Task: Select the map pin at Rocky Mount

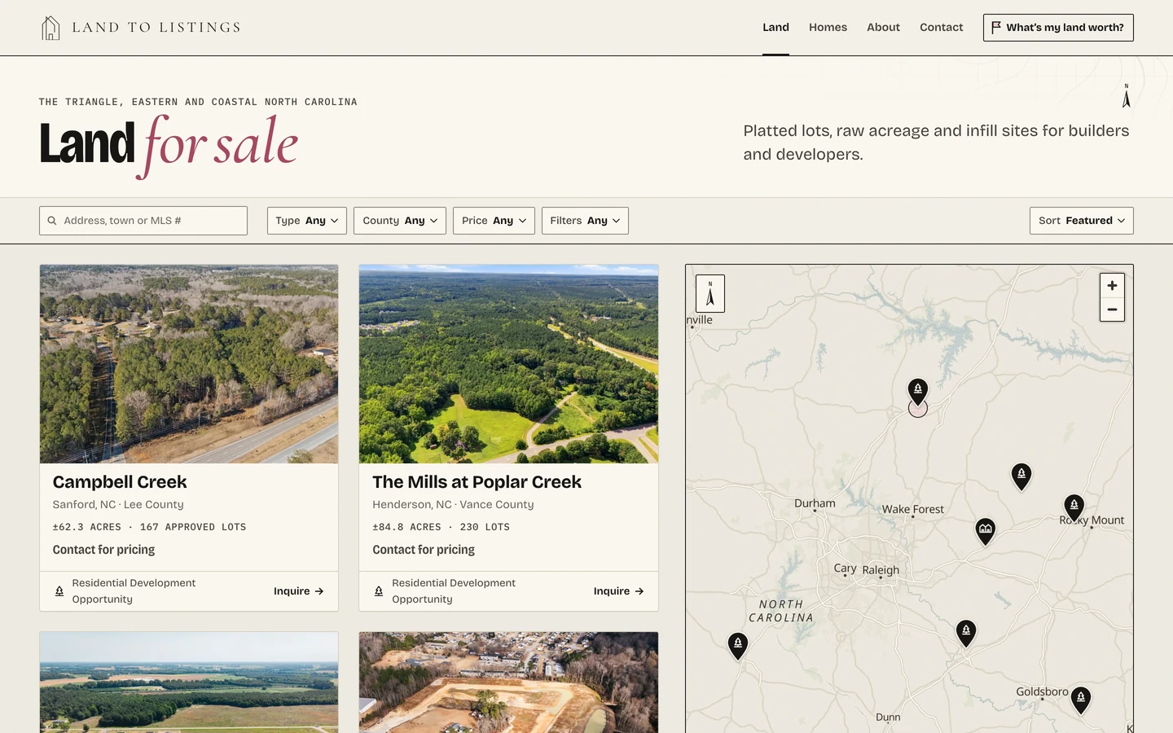Action: tap(1074, 507)
